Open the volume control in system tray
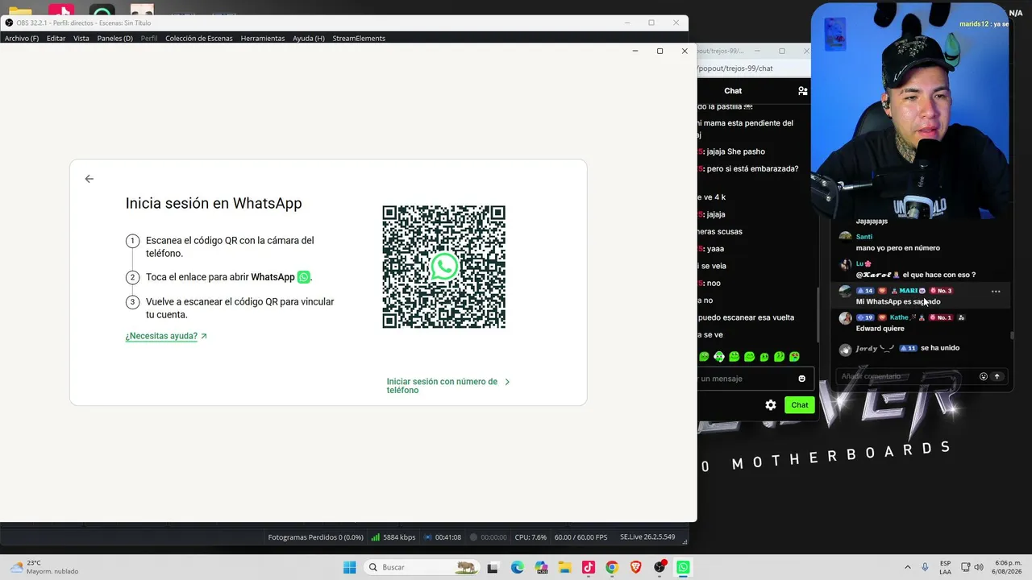The width and height of the screenshot is (1032, 580). [979, 567]
